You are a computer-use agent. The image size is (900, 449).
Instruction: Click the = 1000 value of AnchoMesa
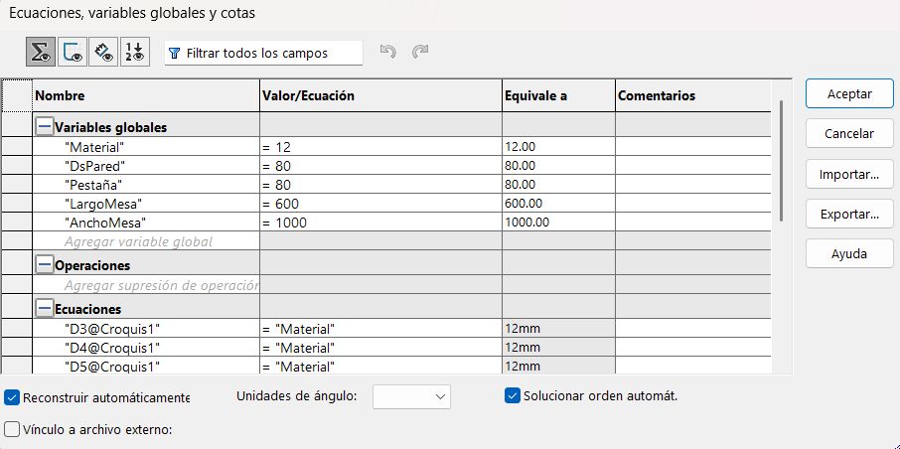click(x=380, y=223)
